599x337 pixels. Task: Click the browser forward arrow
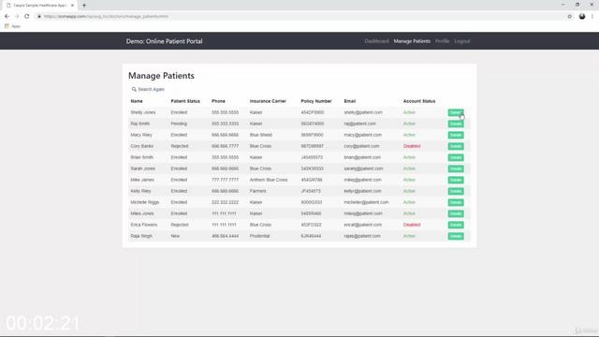coord(17,17)
